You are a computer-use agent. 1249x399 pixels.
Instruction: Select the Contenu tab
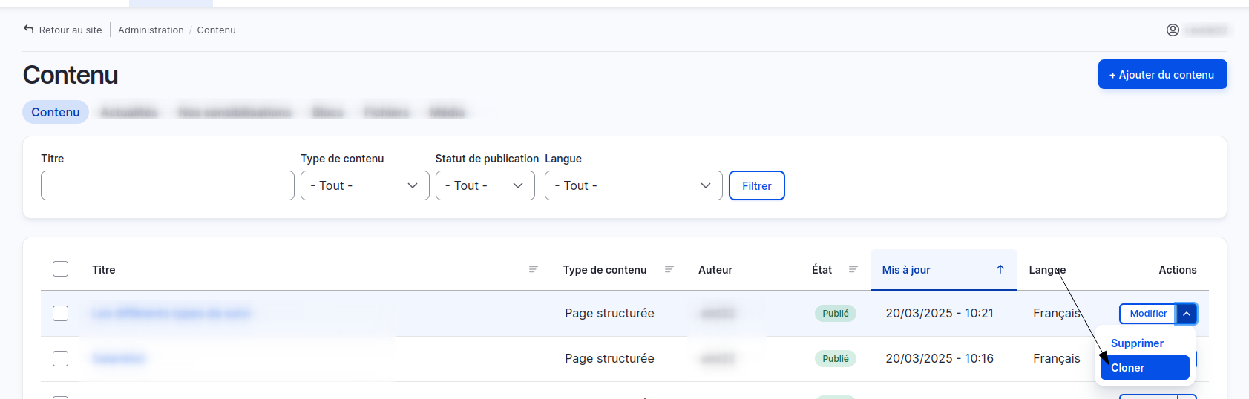point(56,112)
